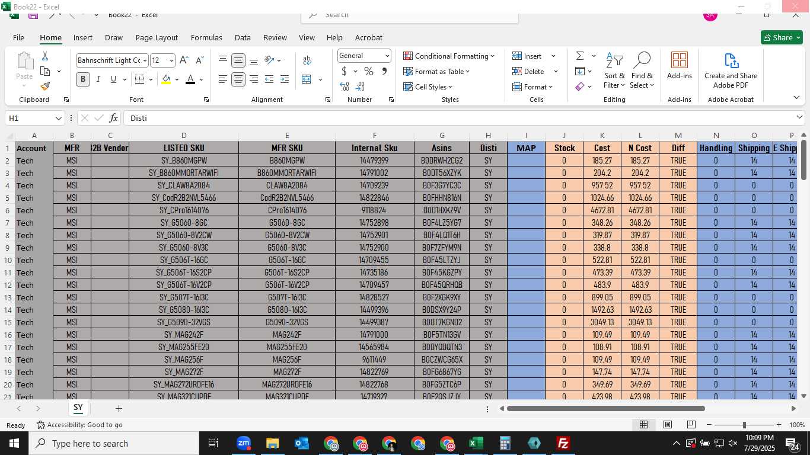Increase font size with larger A
This screenshot has height=455, width=810.
point(184,60)
